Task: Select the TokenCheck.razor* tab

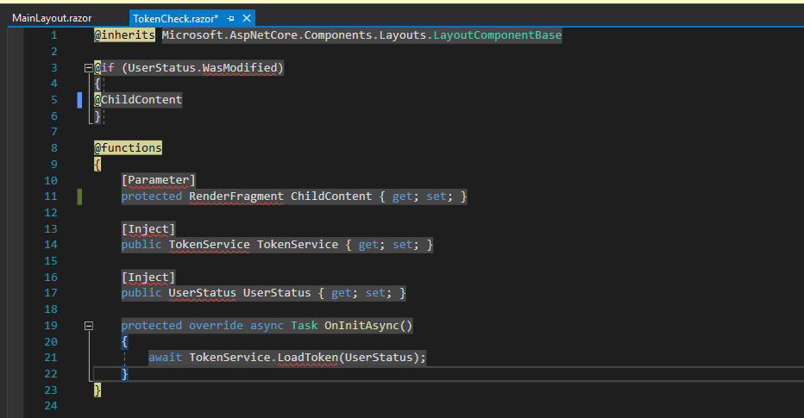Action: click(175, 19)
